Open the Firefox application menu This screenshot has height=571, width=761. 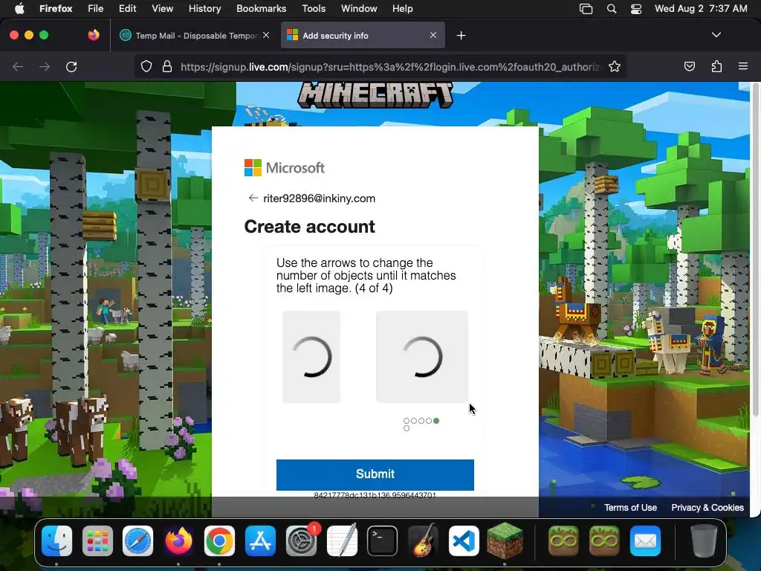click(x=56, y=9)
